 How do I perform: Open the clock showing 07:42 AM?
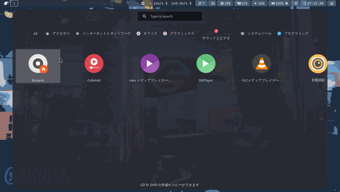tap(313, 3)
